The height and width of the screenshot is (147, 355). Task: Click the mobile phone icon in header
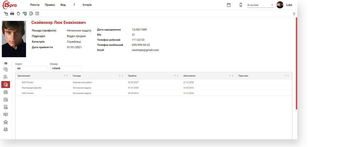coord(241,5)
